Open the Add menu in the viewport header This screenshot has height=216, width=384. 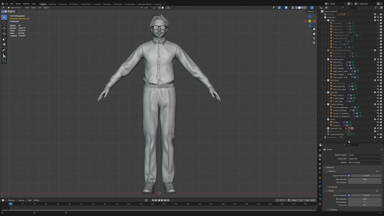[39, 7]
